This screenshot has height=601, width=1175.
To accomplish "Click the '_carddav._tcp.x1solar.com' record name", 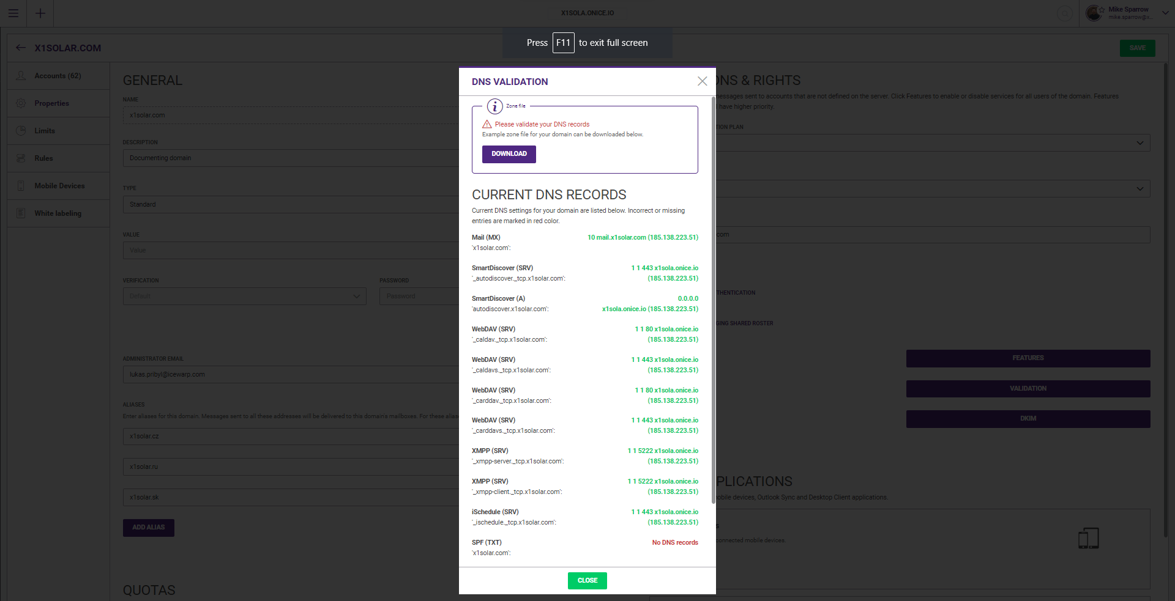I will coord(512,400).
